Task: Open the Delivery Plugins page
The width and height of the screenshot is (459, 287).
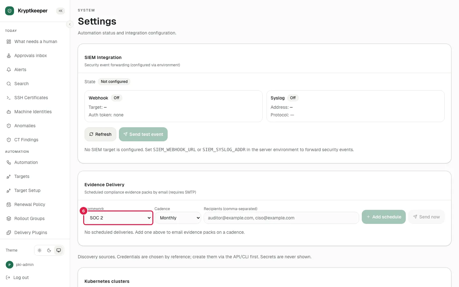Action: click(x=35, y=233)
